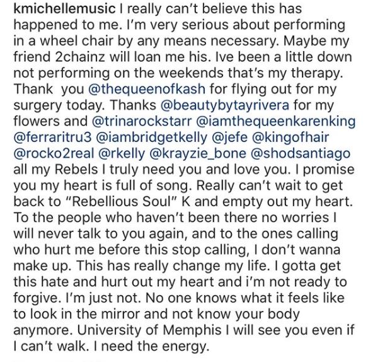Go to @iambridgetkelly profile
Viewport: 368px width, 362px height.
pos(152,137)
